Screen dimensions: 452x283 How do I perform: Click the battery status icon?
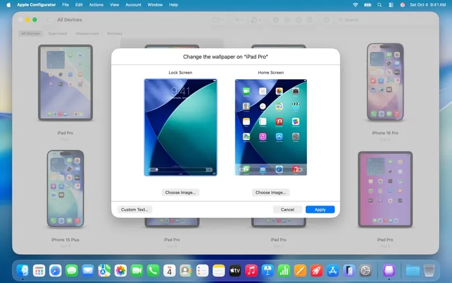[x=368, y=5]
